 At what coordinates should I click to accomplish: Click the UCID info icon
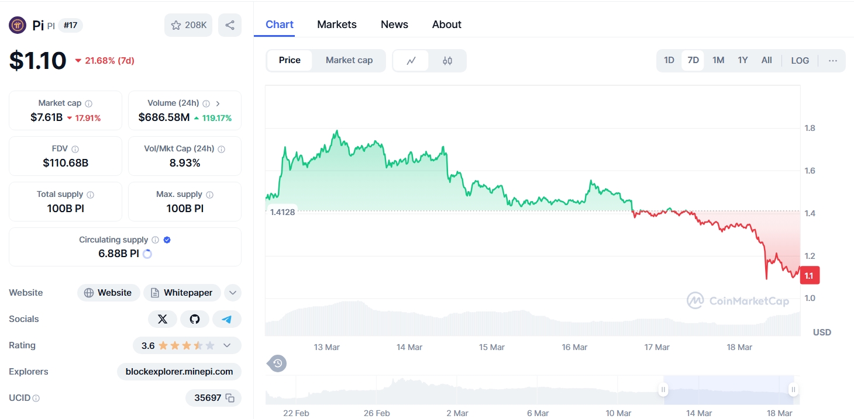(36, 398)
